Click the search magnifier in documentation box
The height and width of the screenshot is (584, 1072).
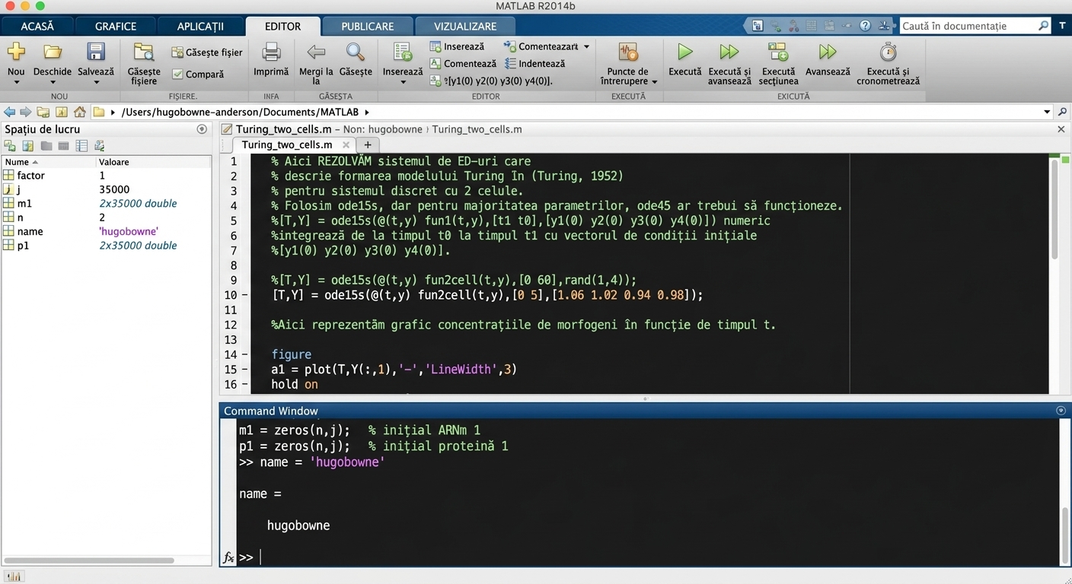1043,26
